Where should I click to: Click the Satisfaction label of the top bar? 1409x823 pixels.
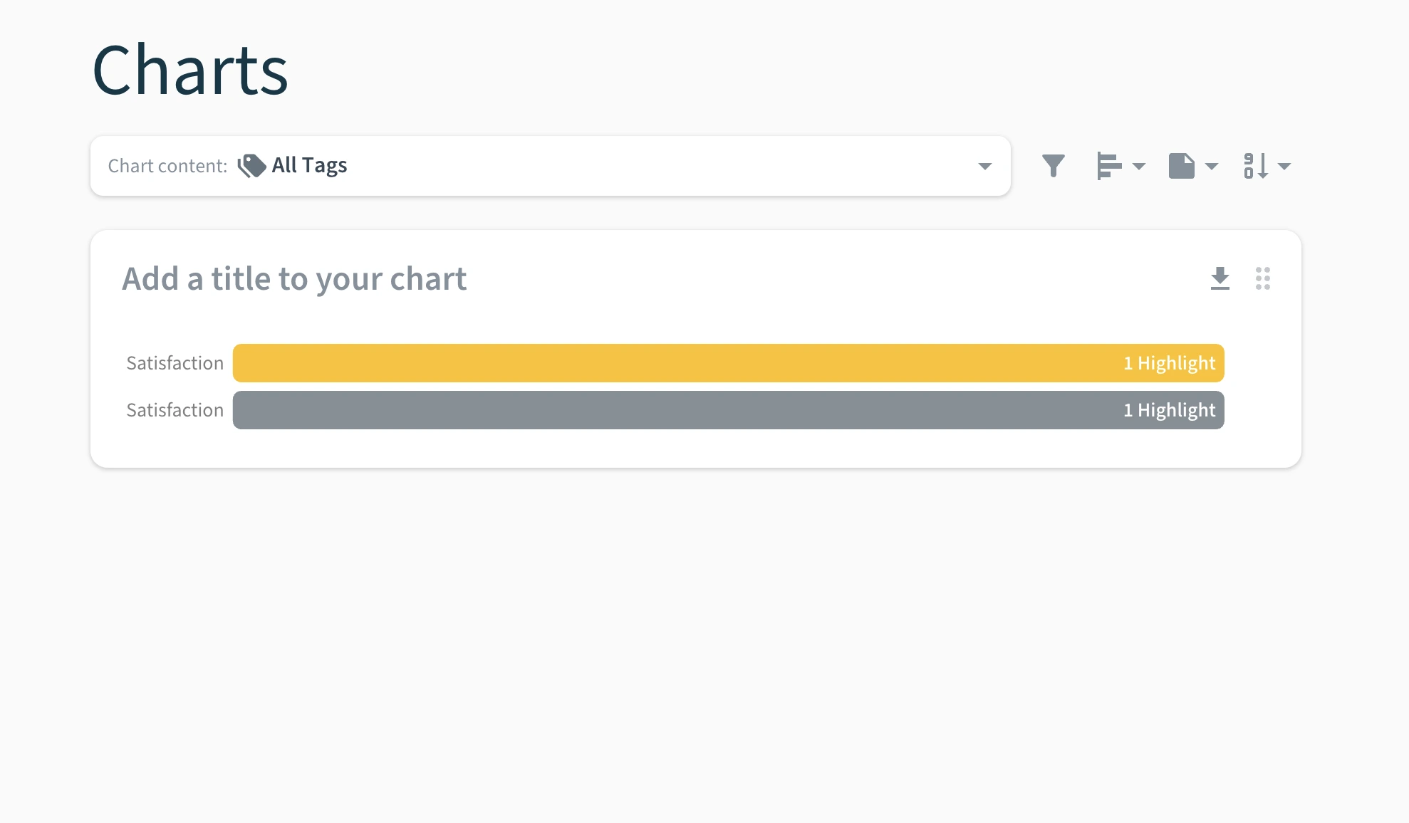pyautogui.click(x=175, y=362)
